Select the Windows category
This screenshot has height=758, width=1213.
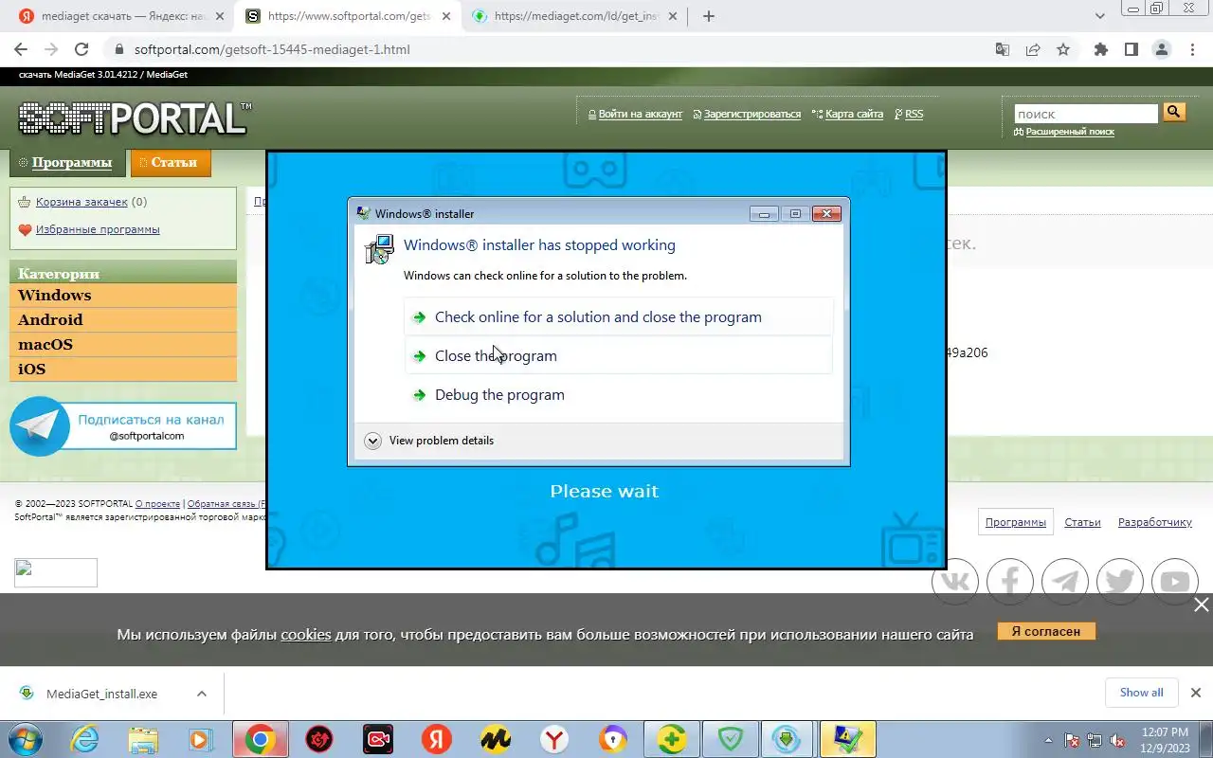123,295
